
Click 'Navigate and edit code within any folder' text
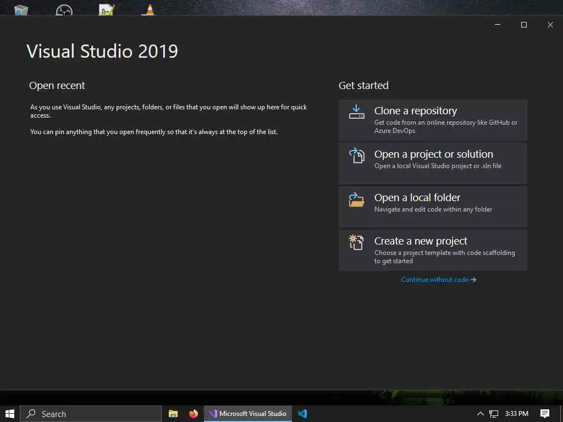click(433, 209)
